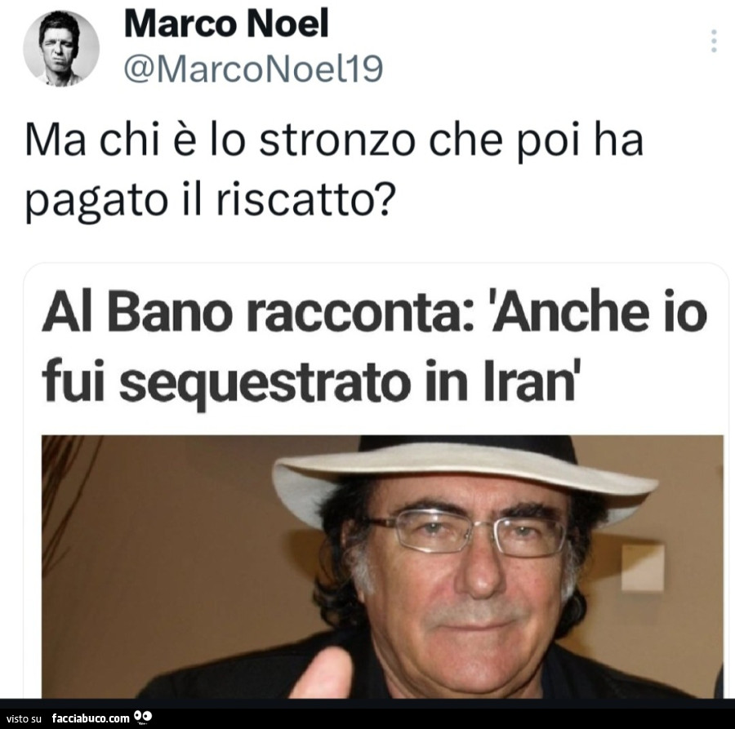735x729 pixels.
Task: Click the facciabuco eyes logo icon
Action: click(143, 717)
